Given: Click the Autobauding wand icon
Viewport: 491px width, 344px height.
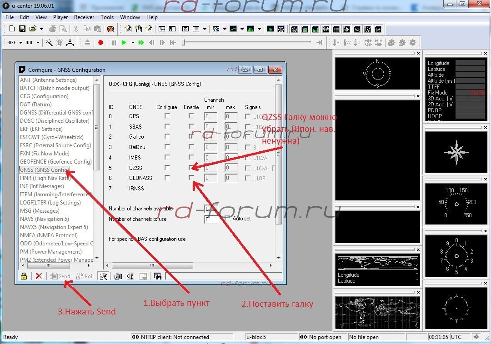Looking at the screenshot, I should [49, 42].
